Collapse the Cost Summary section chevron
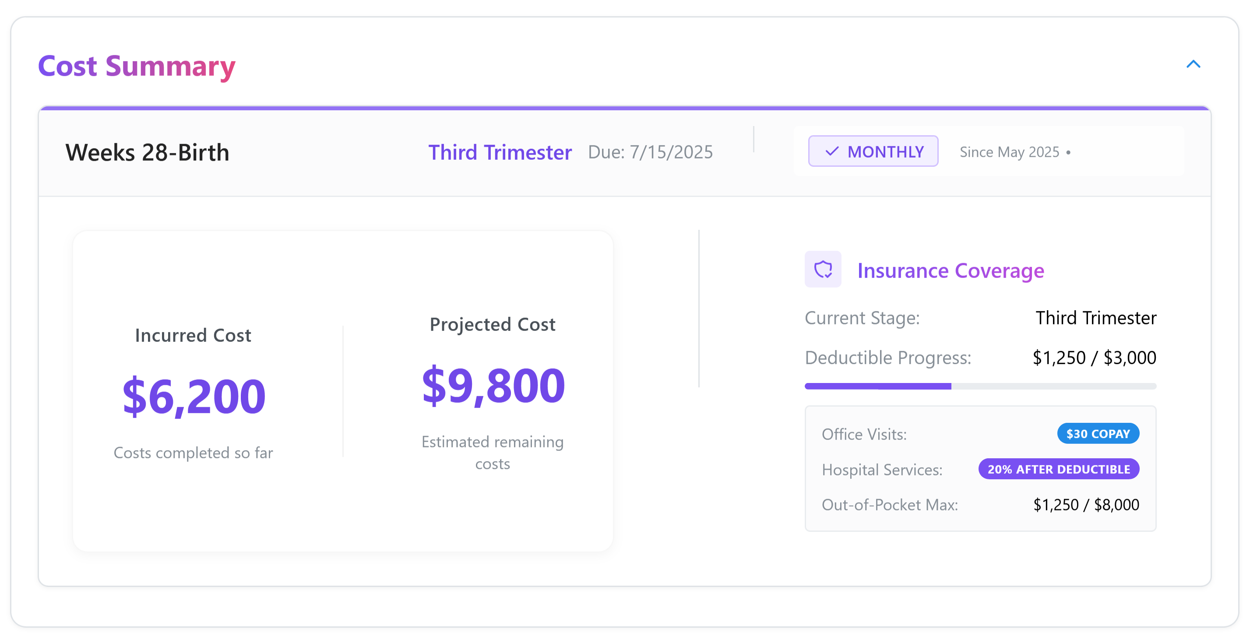The width and height of the screenshot is (1250, 636). (1193, 64)
